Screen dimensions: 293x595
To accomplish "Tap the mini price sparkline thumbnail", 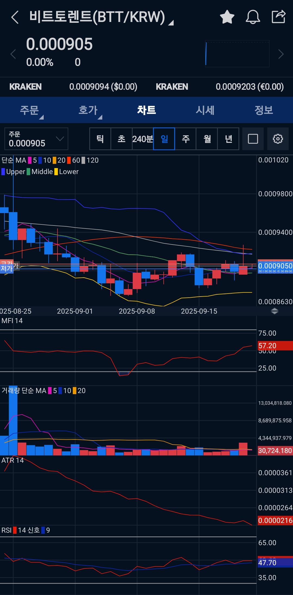I will tap(237, 54).
